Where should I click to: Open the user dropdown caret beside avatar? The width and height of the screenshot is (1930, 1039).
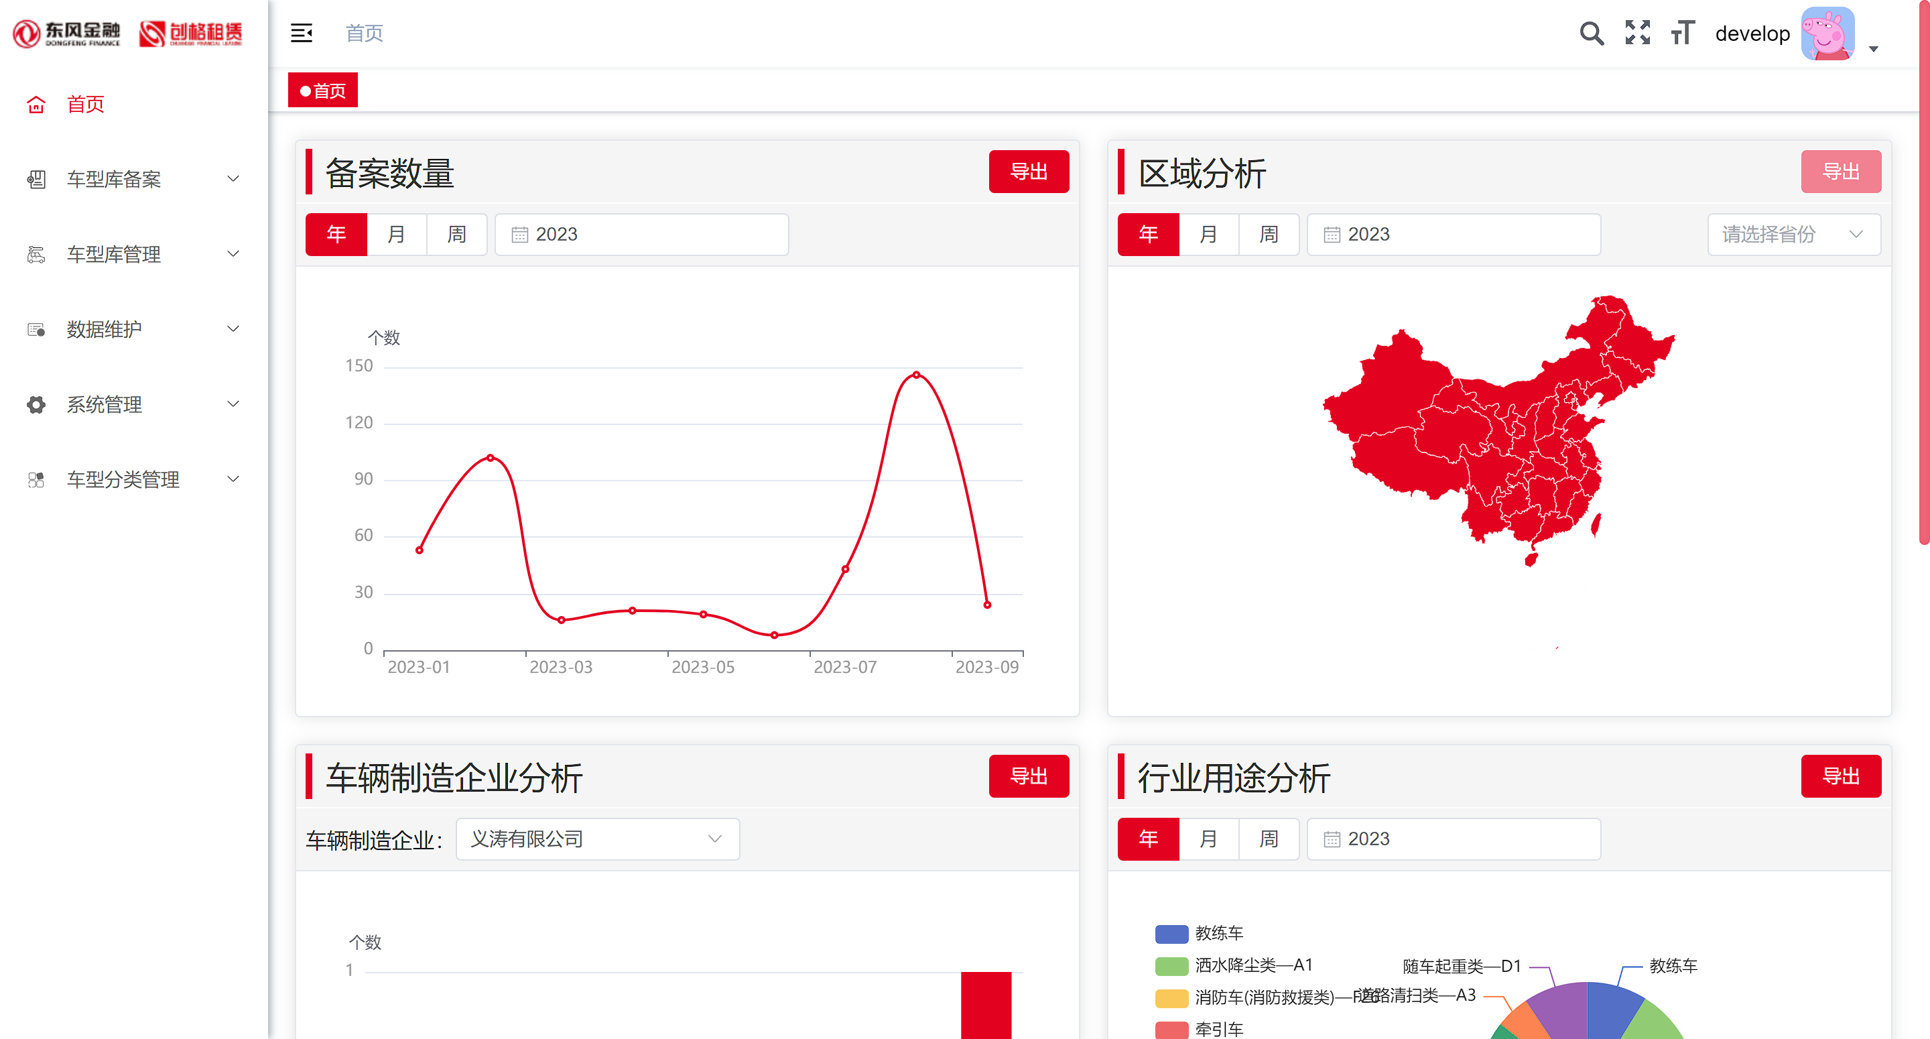(x=1874, y=50)
